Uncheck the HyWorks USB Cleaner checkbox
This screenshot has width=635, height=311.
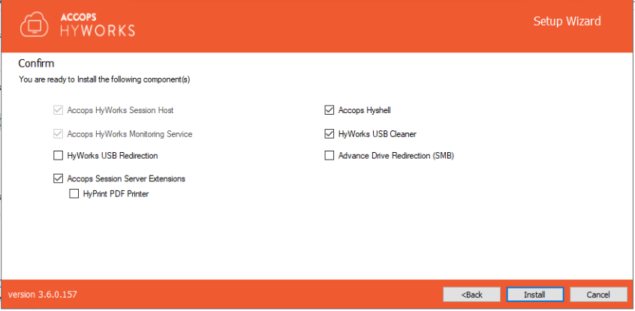(329, 134)
